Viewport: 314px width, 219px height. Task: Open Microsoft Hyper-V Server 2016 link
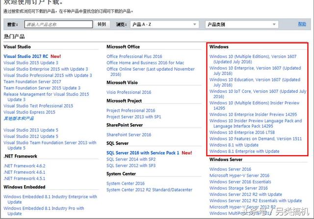pyautogui.click(x=239, y=175)
